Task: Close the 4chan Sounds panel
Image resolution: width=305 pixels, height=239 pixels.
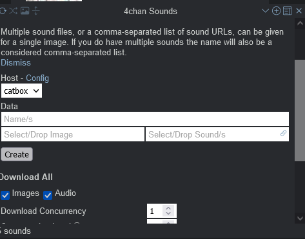Action: point(299,11)
